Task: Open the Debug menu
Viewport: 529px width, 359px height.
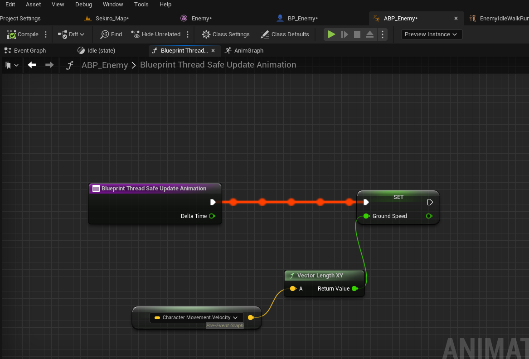Action: [x=83, y=5]
